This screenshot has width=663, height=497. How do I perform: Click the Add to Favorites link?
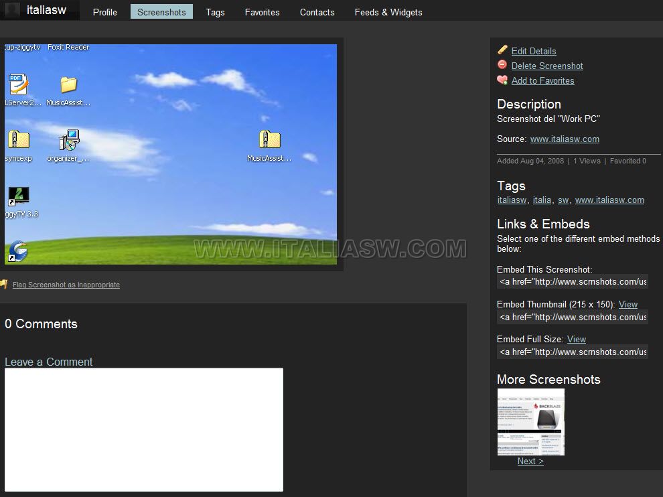pyautogui.click(x=543, y=81)
